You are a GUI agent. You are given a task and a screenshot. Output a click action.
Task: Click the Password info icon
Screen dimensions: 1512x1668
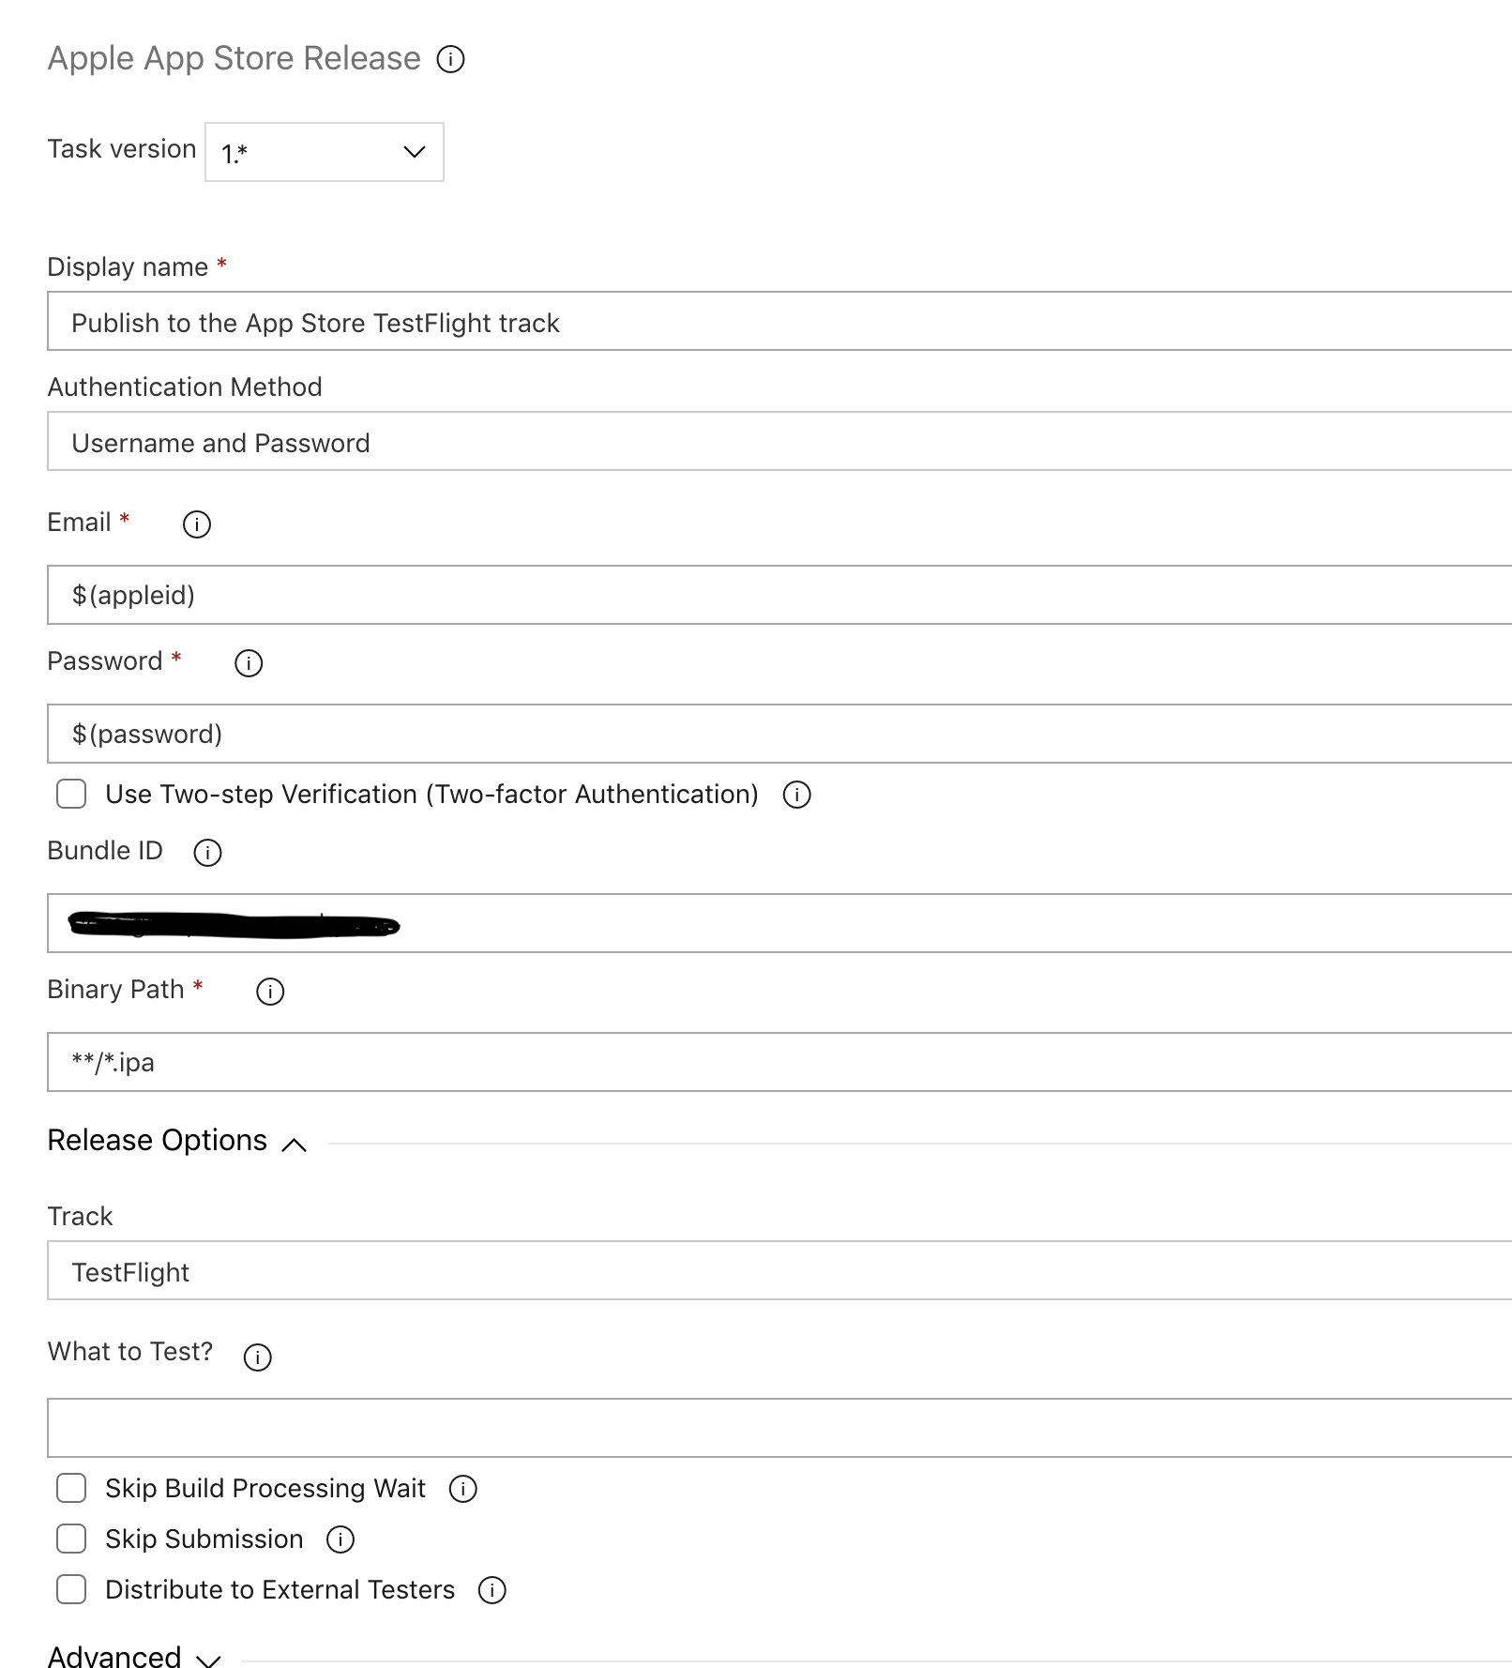tap(247, 663)
